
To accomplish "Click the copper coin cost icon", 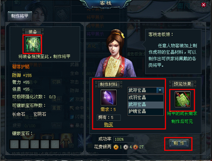I will pyautogui.click(x=135, y=147).
